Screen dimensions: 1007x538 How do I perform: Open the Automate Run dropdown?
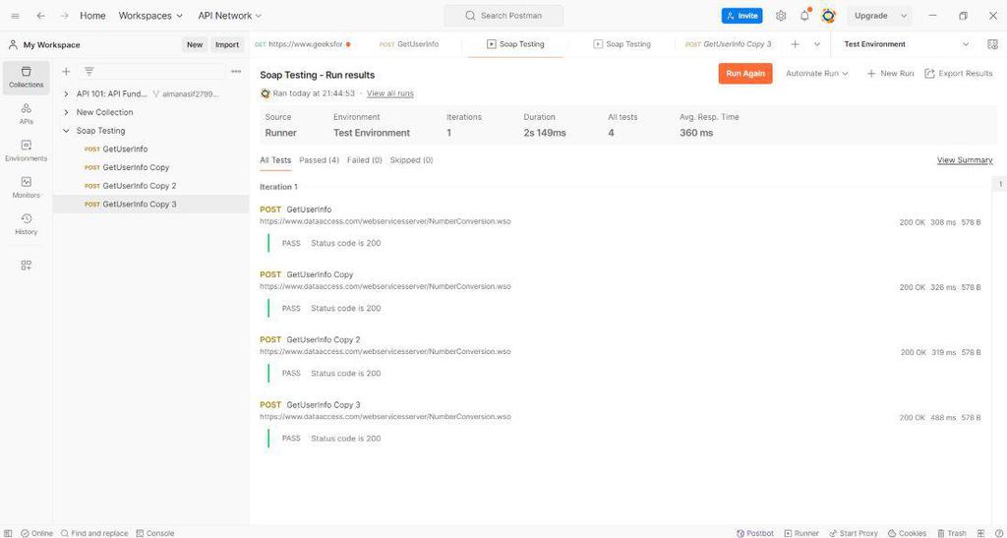[x=817, y=73]
